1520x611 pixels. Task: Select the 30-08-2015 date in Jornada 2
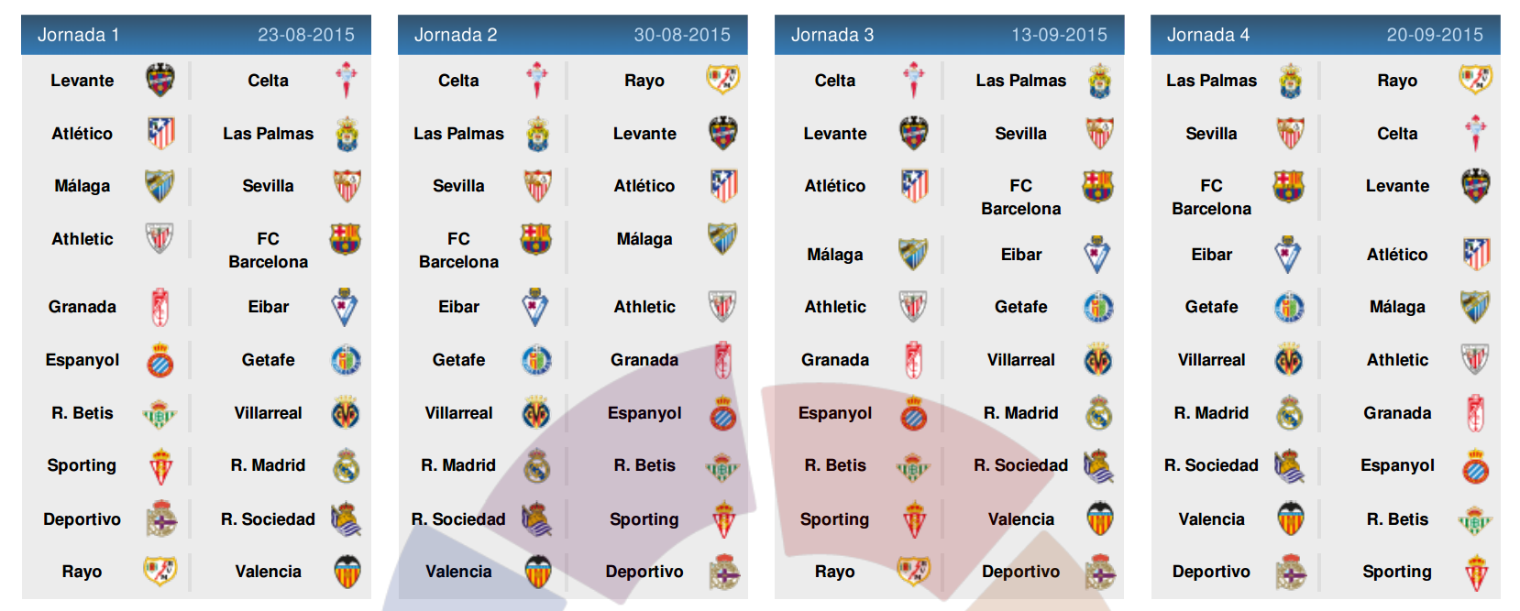pos(682,35)
